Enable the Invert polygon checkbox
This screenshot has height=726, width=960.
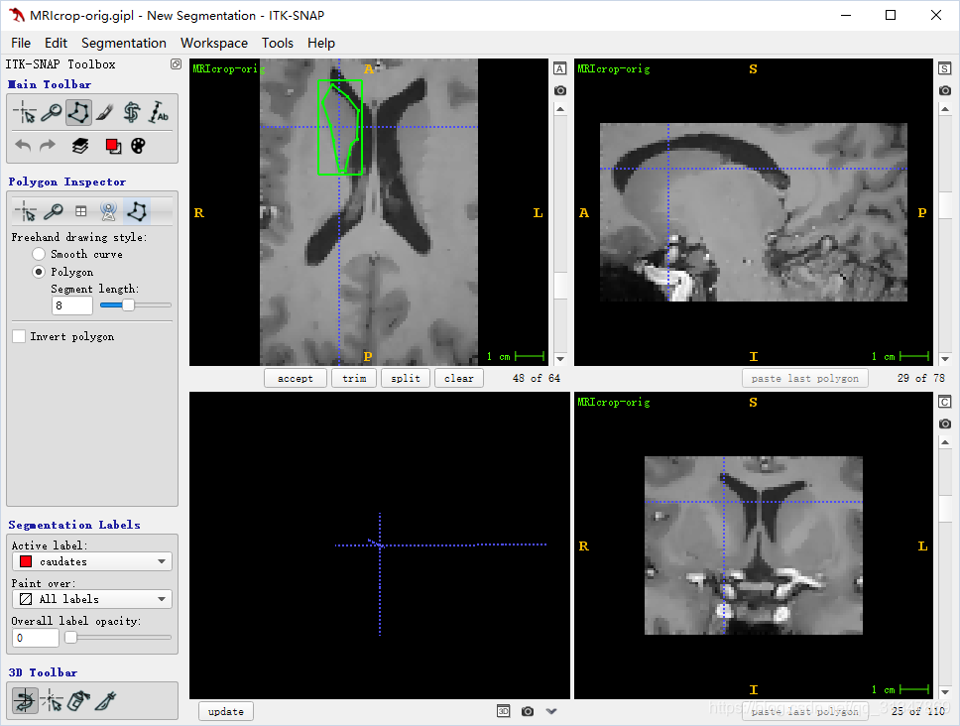19,336
